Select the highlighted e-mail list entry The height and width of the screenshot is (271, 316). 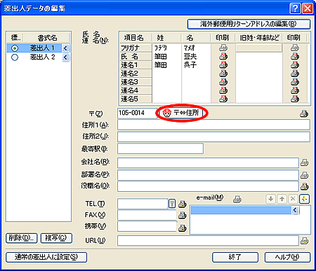coord(241,210)
